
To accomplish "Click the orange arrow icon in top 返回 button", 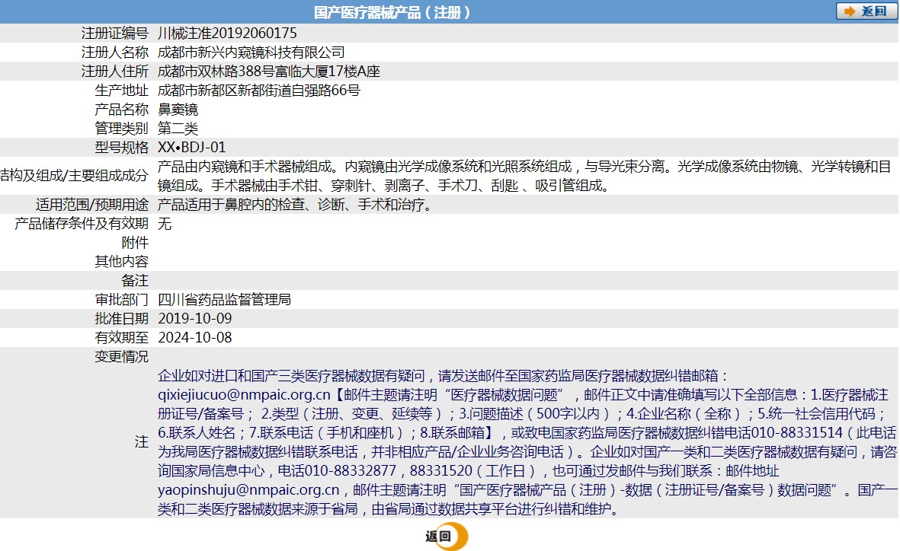I will coord(850,11).
